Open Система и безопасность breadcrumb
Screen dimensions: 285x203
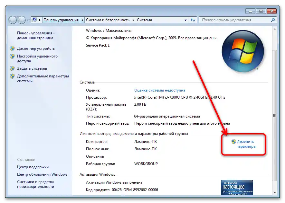[x=108, y=20]
